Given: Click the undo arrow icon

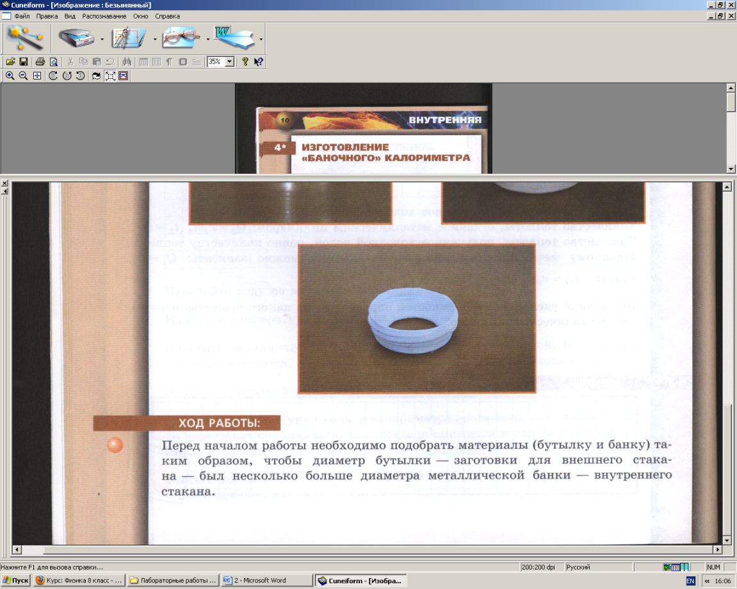Looking at the screenshot, I should tap(110, 62).
